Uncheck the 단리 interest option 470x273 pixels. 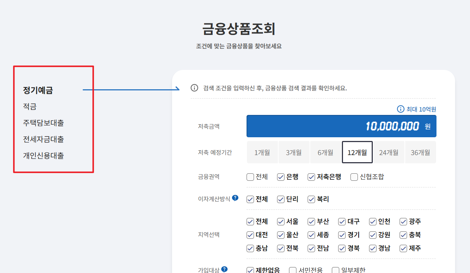(280, 199)
